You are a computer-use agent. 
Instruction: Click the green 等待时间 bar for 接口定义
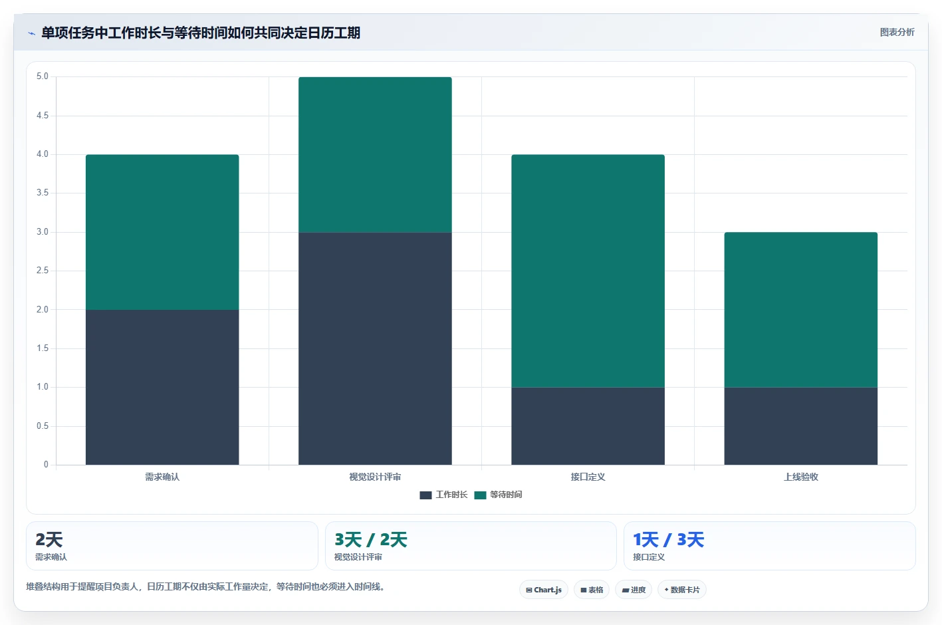[x=588, y=271]
